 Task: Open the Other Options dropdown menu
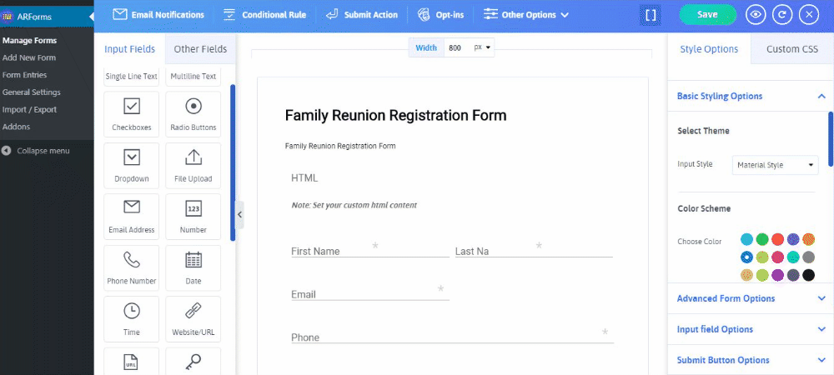click(x=525, y=15)
